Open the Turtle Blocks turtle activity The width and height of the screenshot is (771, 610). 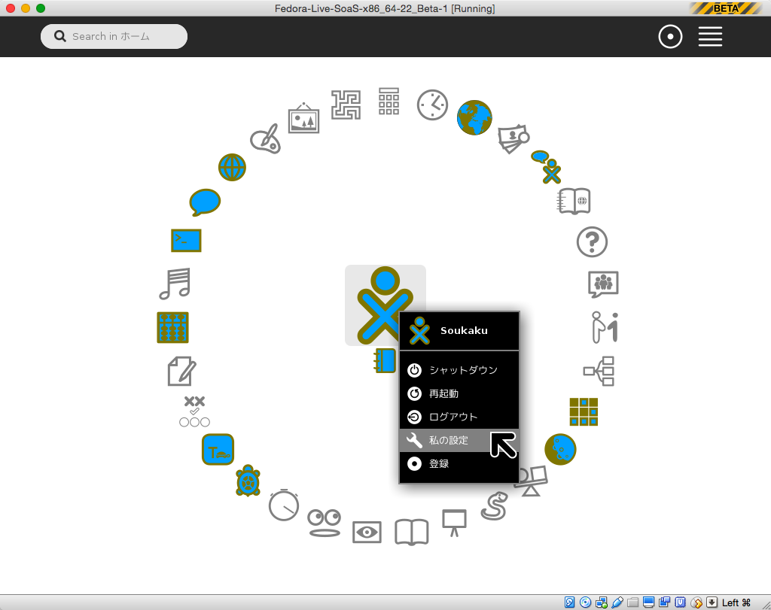(248, 481)
